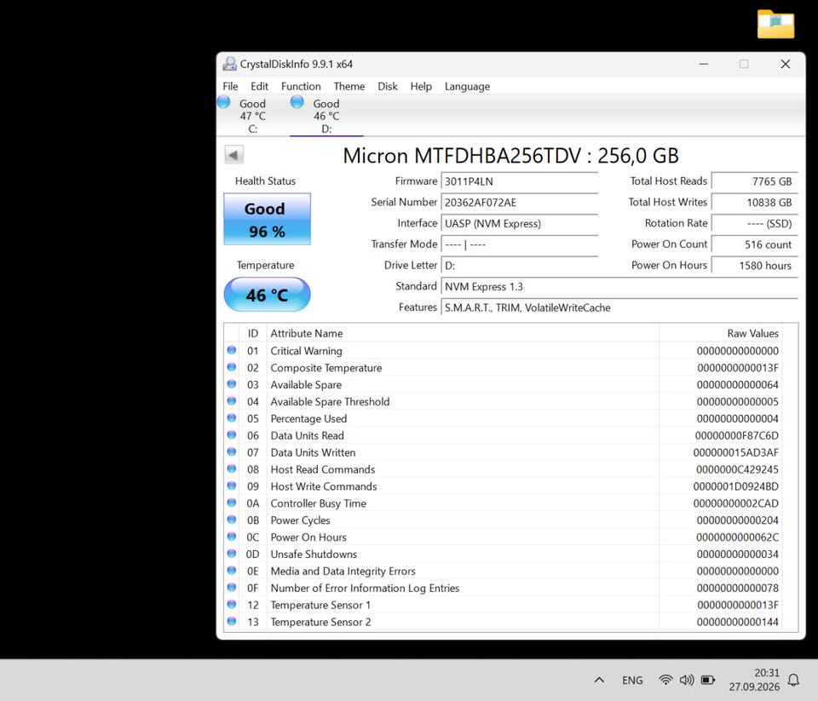Open the Theme menu

tap(349, 86)
